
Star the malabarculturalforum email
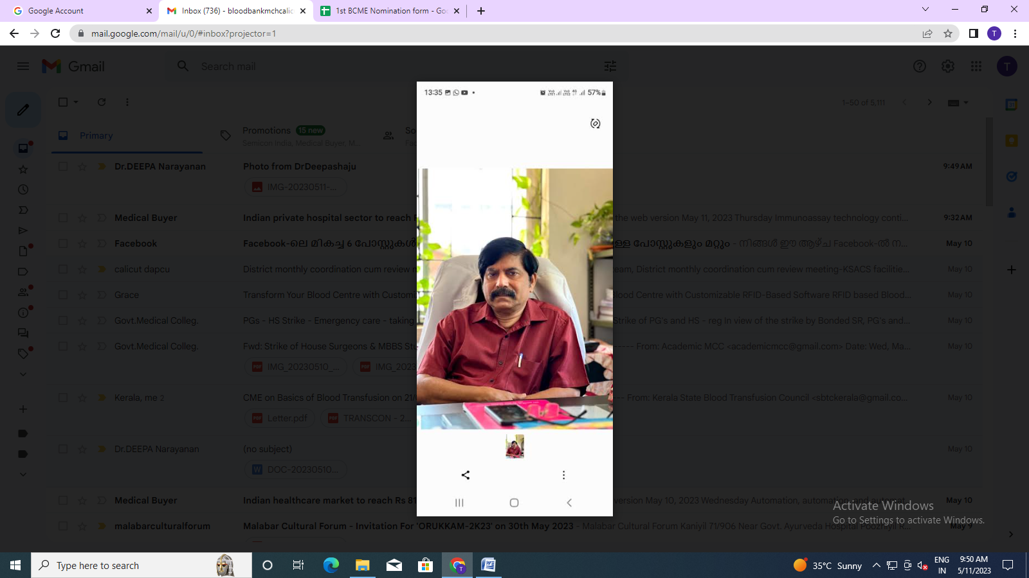click(82, 526)
